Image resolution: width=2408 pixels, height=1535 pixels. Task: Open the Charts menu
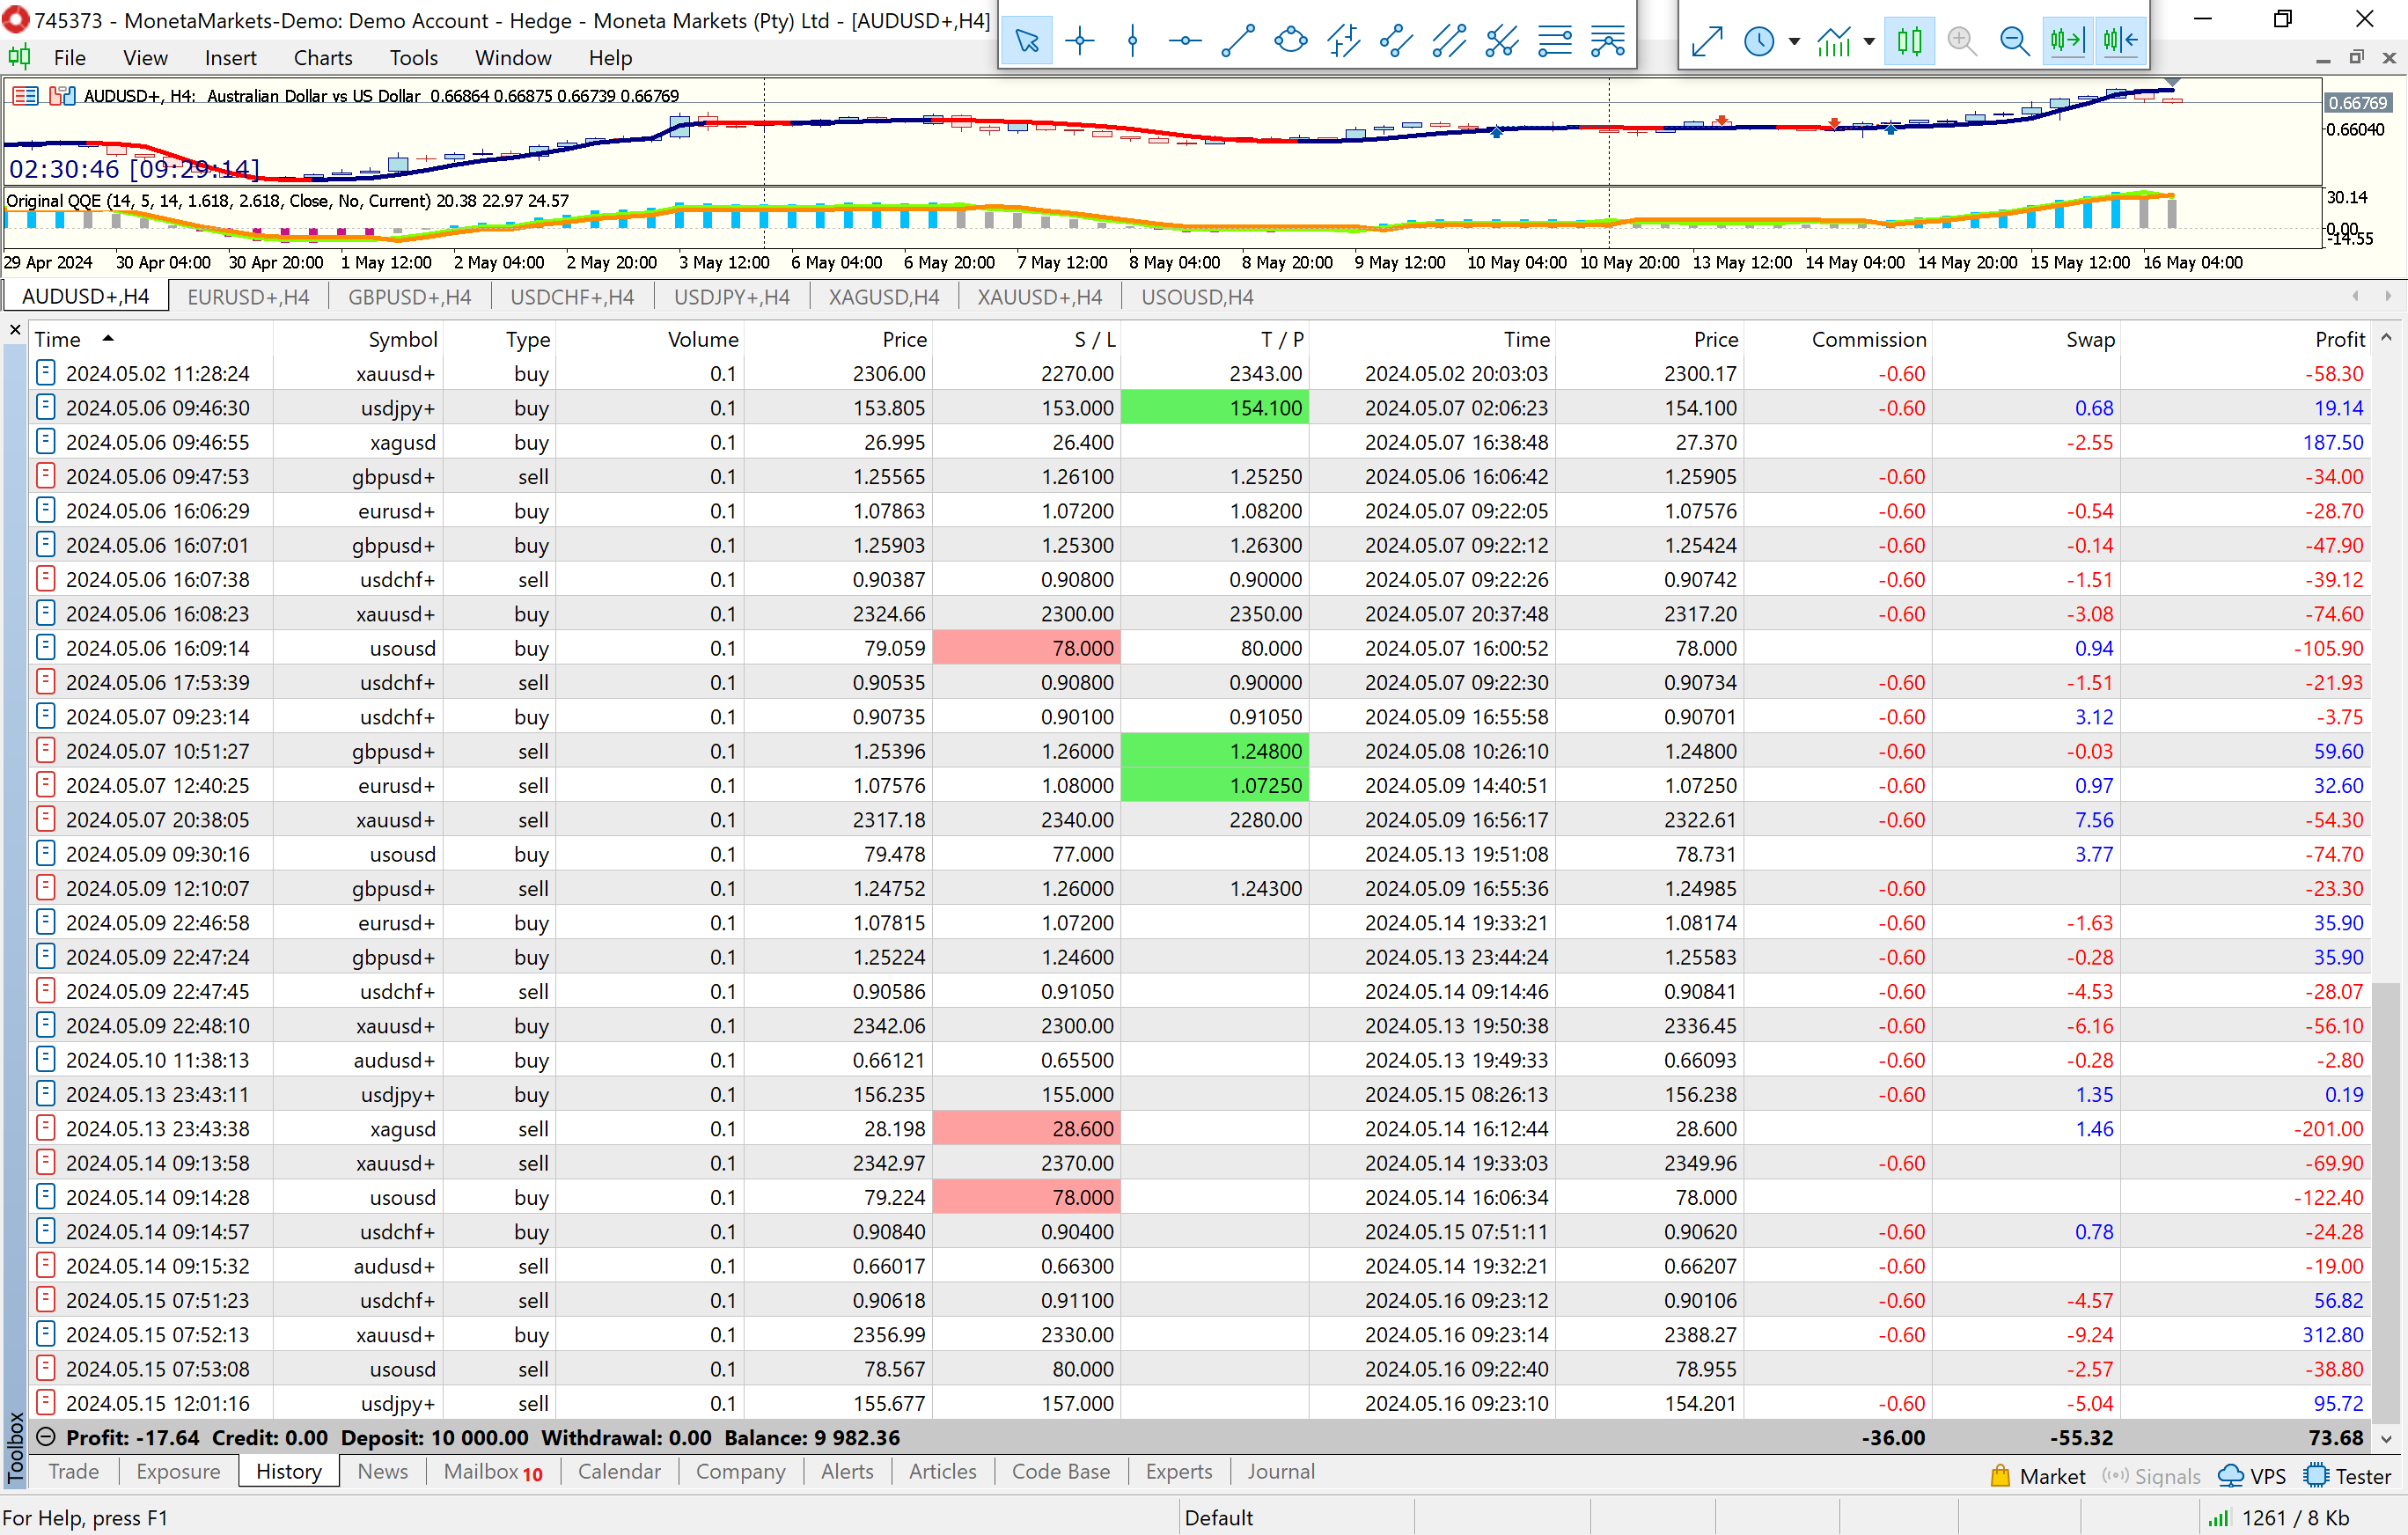point(322,58)
